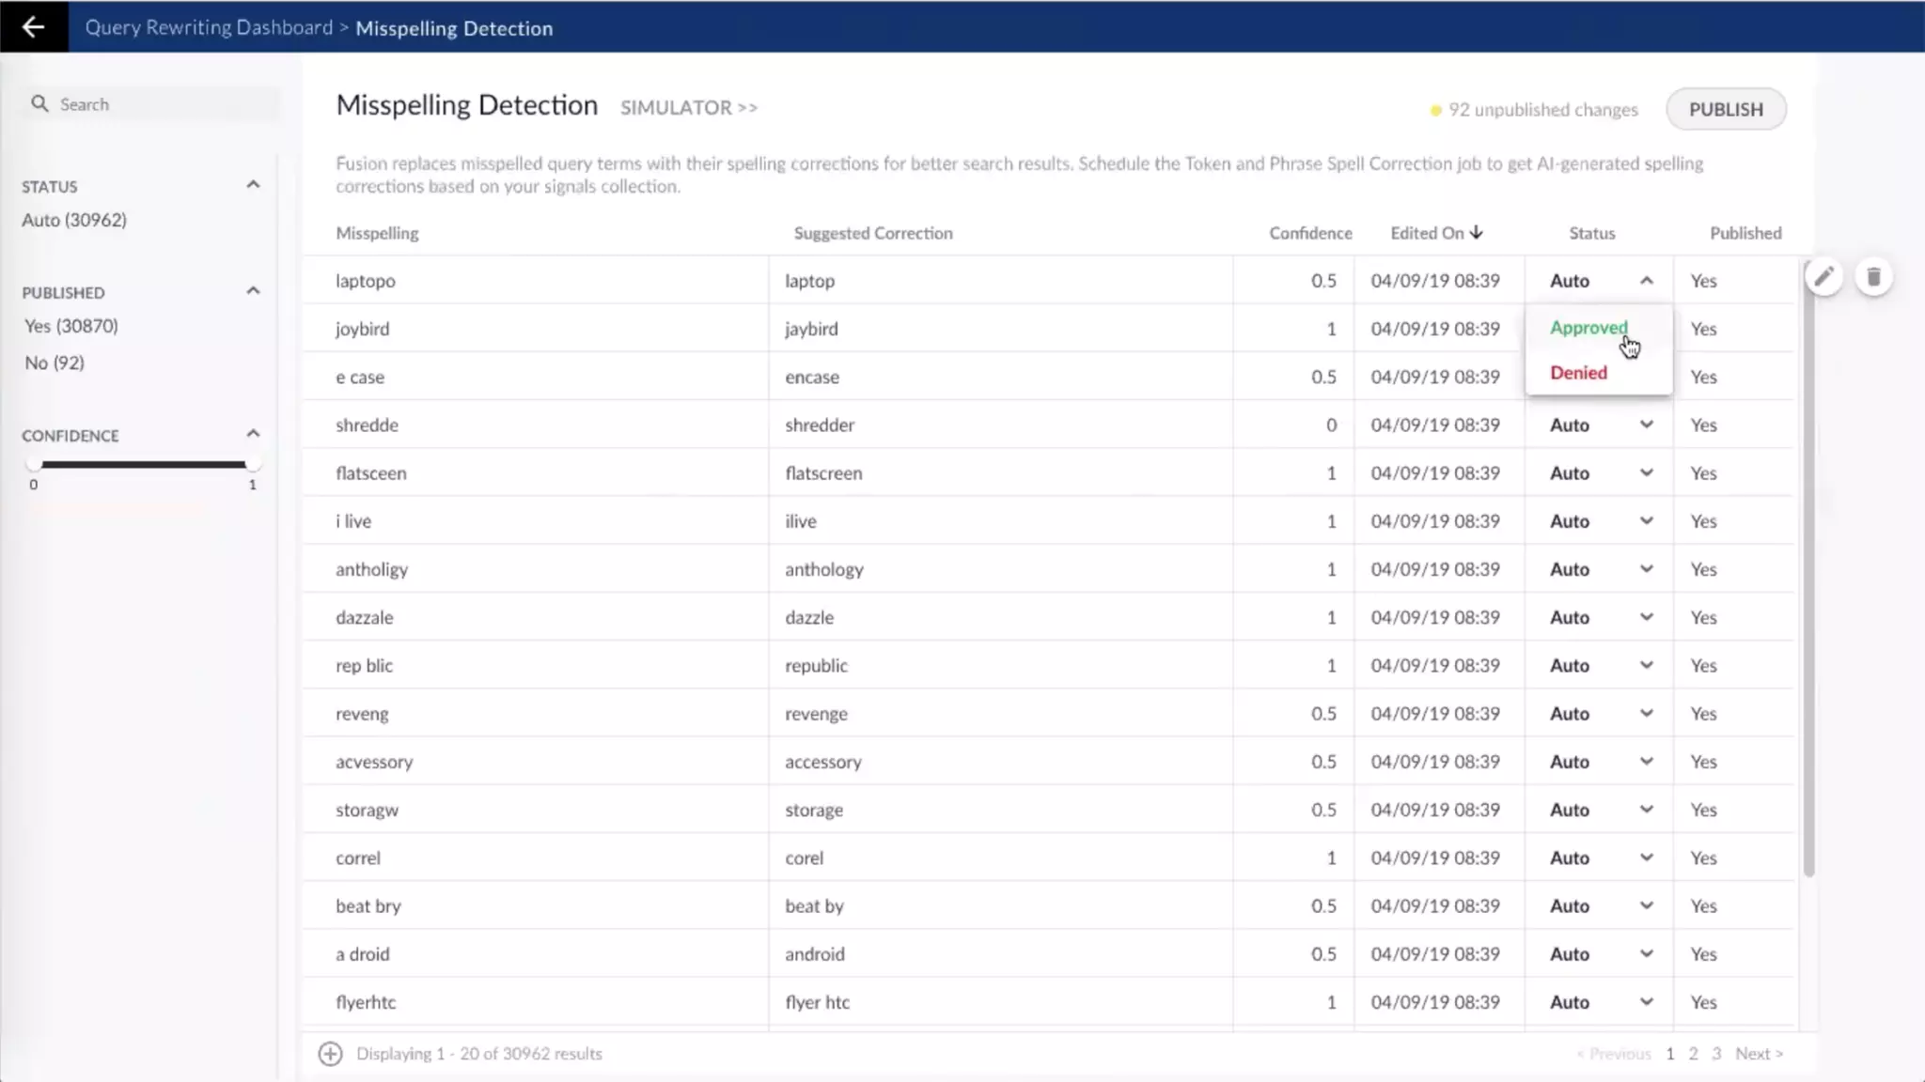The width and height of the screenshot is (1925, 1082).
Task: Close the open status dropdown for laptopo
Action: pos(1646,281)
